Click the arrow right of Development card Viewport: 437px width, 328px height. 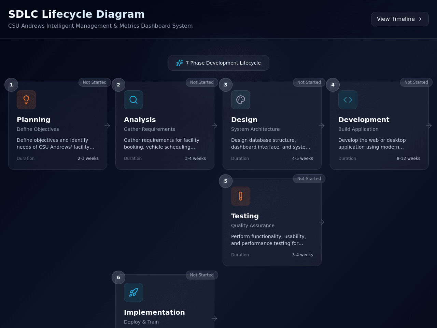[x=429, y=126]
